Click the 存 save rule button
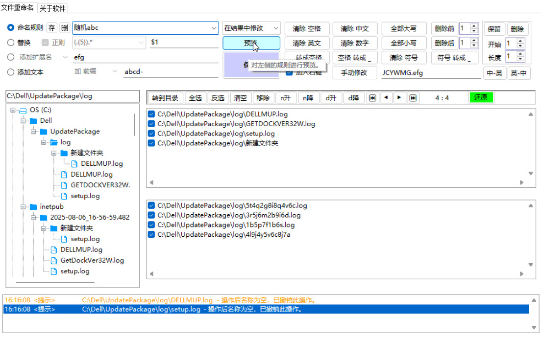 click(52, 28)
